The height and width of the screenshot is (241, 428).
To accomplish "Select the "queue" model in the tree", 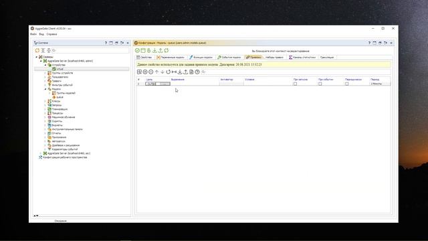I will click(60, 97).
